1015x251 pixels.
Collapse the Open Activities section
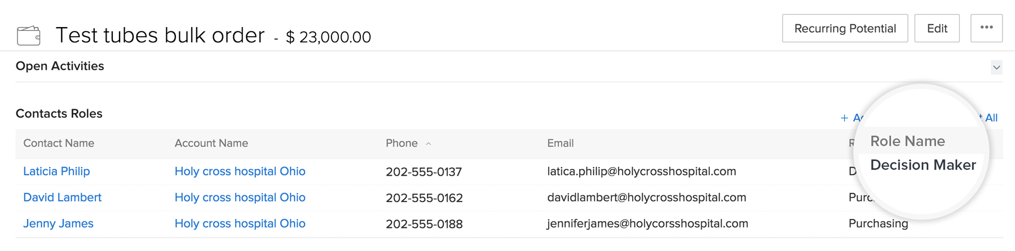point(996,68)
